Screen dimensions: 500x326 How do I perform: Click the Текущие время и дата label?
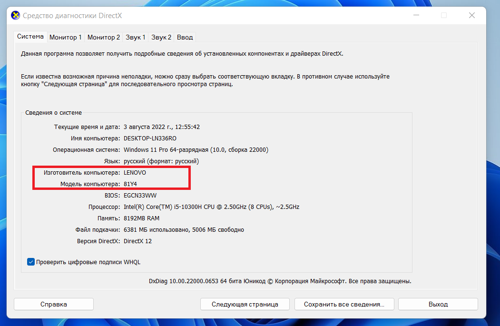[x=87, y=127]
